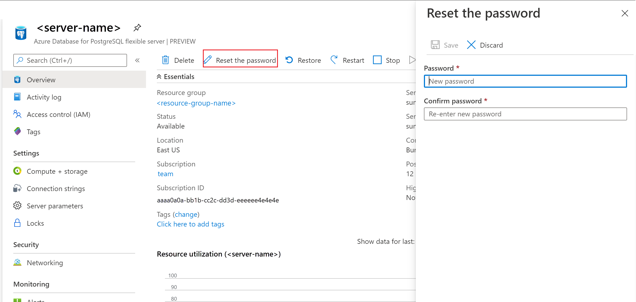Image resolution: width=636 pixels, height=302 pixels.
Task: Click the Save password icon
Action: click(436, 45)
